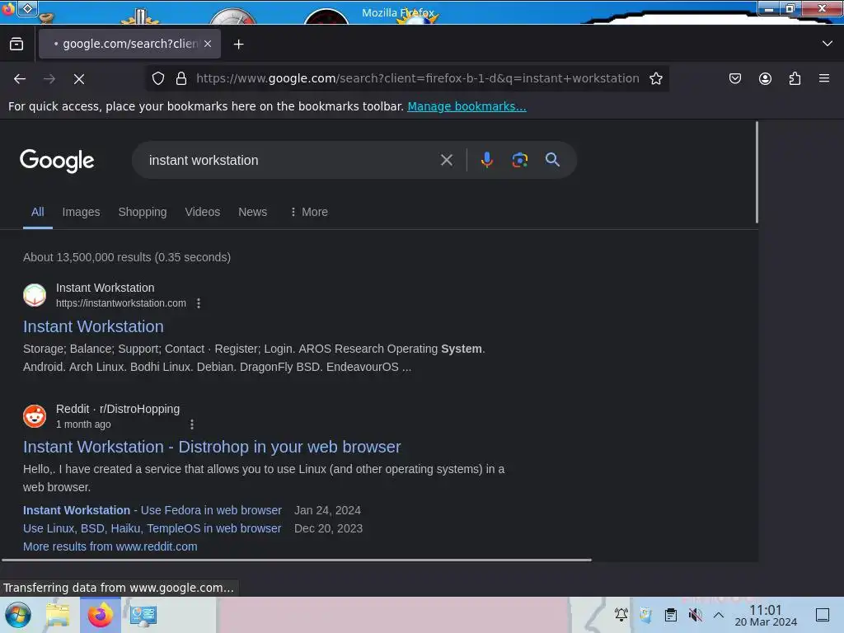Toggle the muted volume tray icon

(x=696, y=614)
